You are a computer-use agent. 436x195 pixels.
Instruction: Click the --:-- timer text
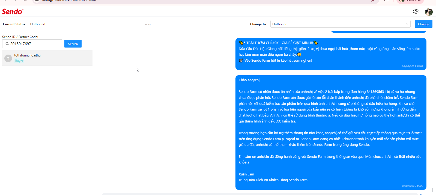(148, 24)
